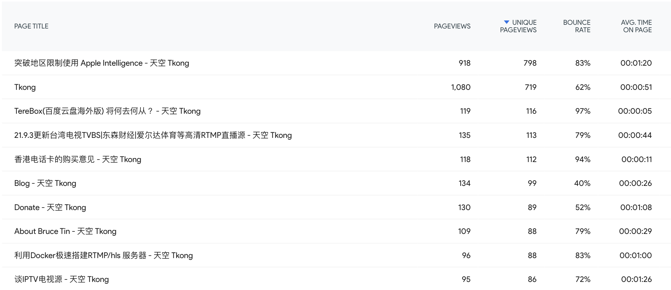Sort by Avg. Time on Page header
The width and height of the screenshot is (671, 290).
637,26
